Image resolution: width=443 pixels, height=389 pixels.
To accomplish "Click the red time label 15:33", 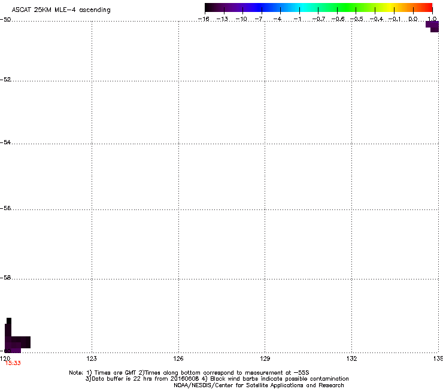I will pyautogui.click(x=13, y=363).
